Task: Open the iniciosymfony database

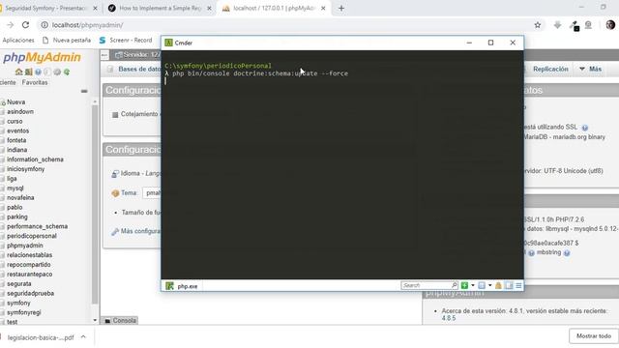Action: pos(26,169)
